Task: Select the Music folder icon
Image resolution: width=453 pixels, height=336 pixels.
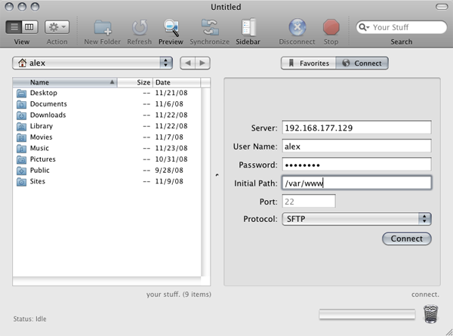Action: click(x=21, y=149)
